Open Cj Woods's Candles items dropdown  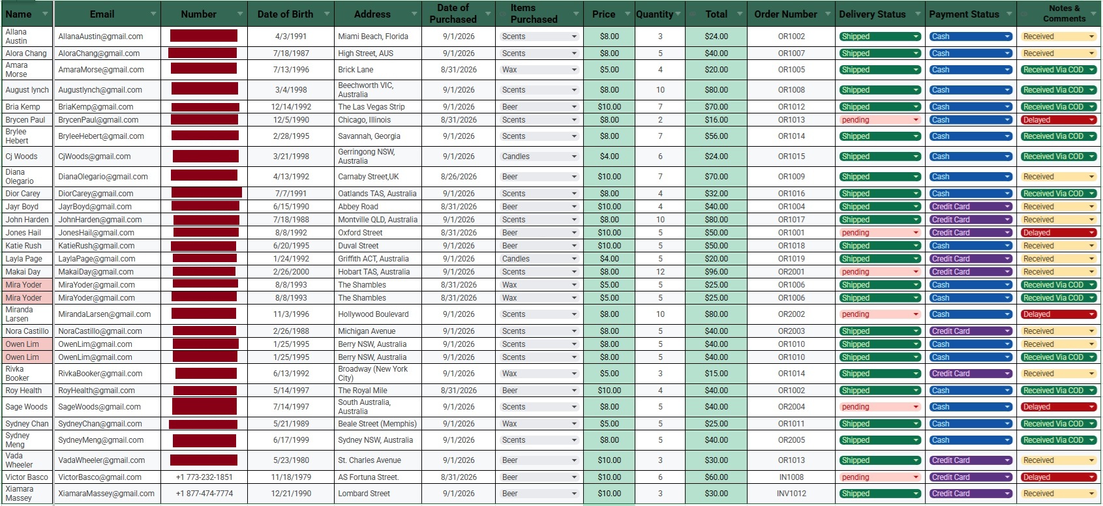[x=539, y=156]
